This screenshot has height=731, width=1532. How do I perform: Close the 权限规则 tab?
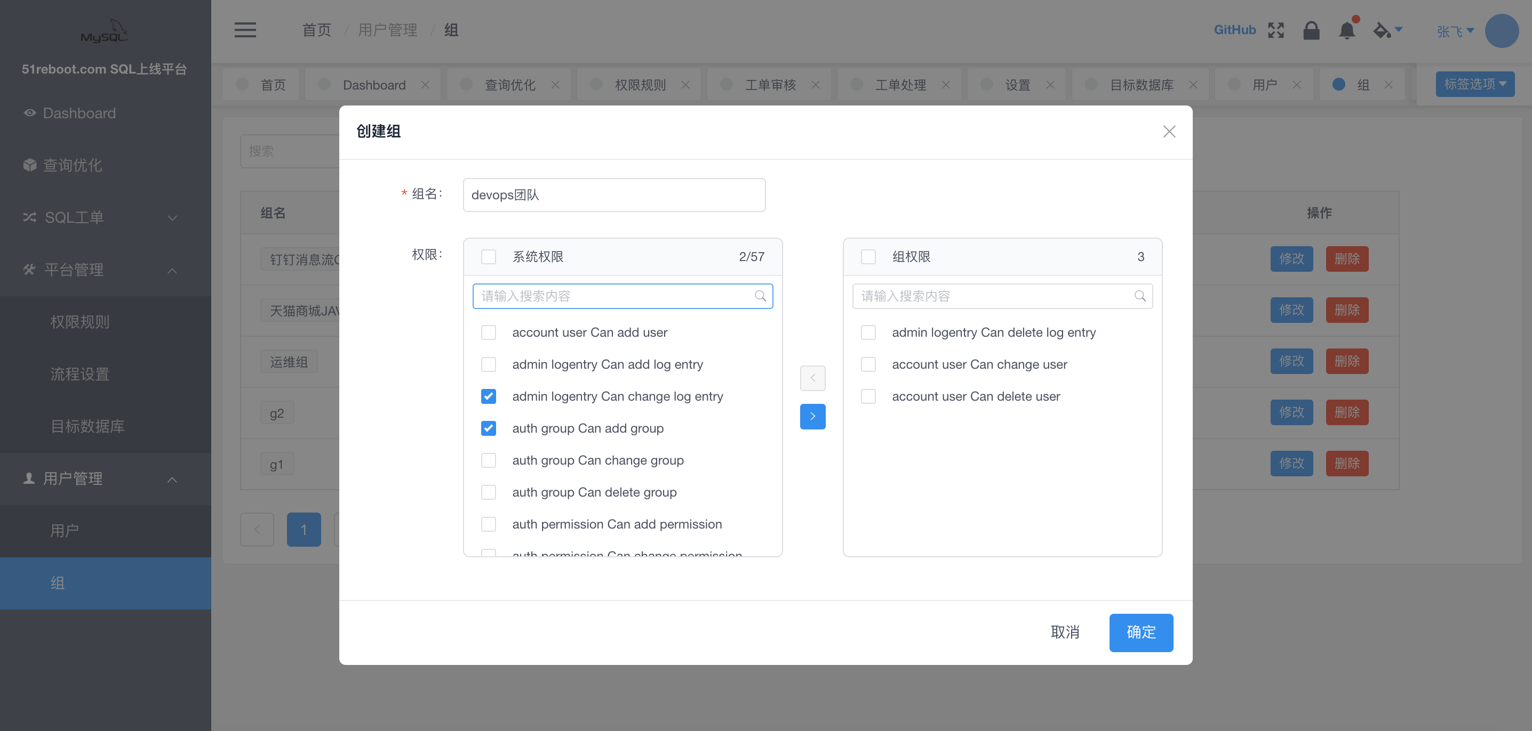pos(685,85)
